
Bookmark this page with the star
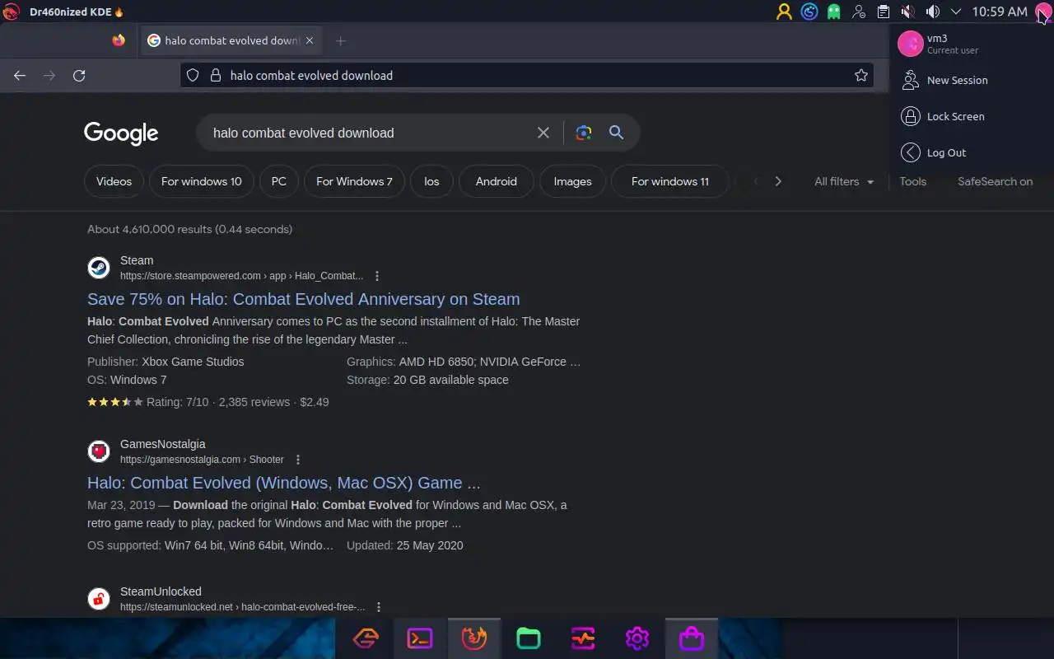[x=861, y=75]
